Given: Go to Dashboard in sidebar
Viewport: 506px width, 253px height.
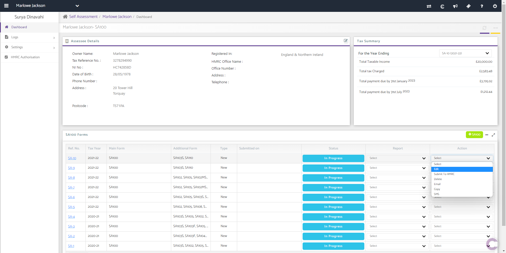Looking at the screenshot, I should (x=29, y=27).
